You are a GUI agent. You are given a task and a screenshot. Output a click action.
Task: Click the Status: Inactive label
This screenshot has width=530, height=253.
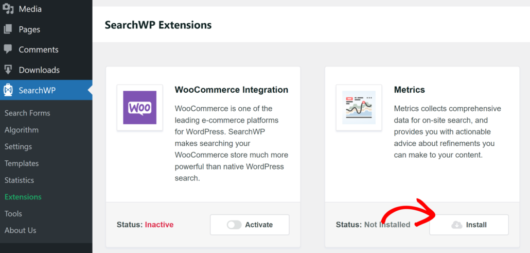pyautogui.click(x=145, y=225)
